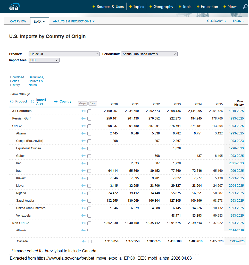Image resolution: width=249 pixels, height=265 pixels.
Task: Switch to the Overview tab
Action: pos(18,21)
